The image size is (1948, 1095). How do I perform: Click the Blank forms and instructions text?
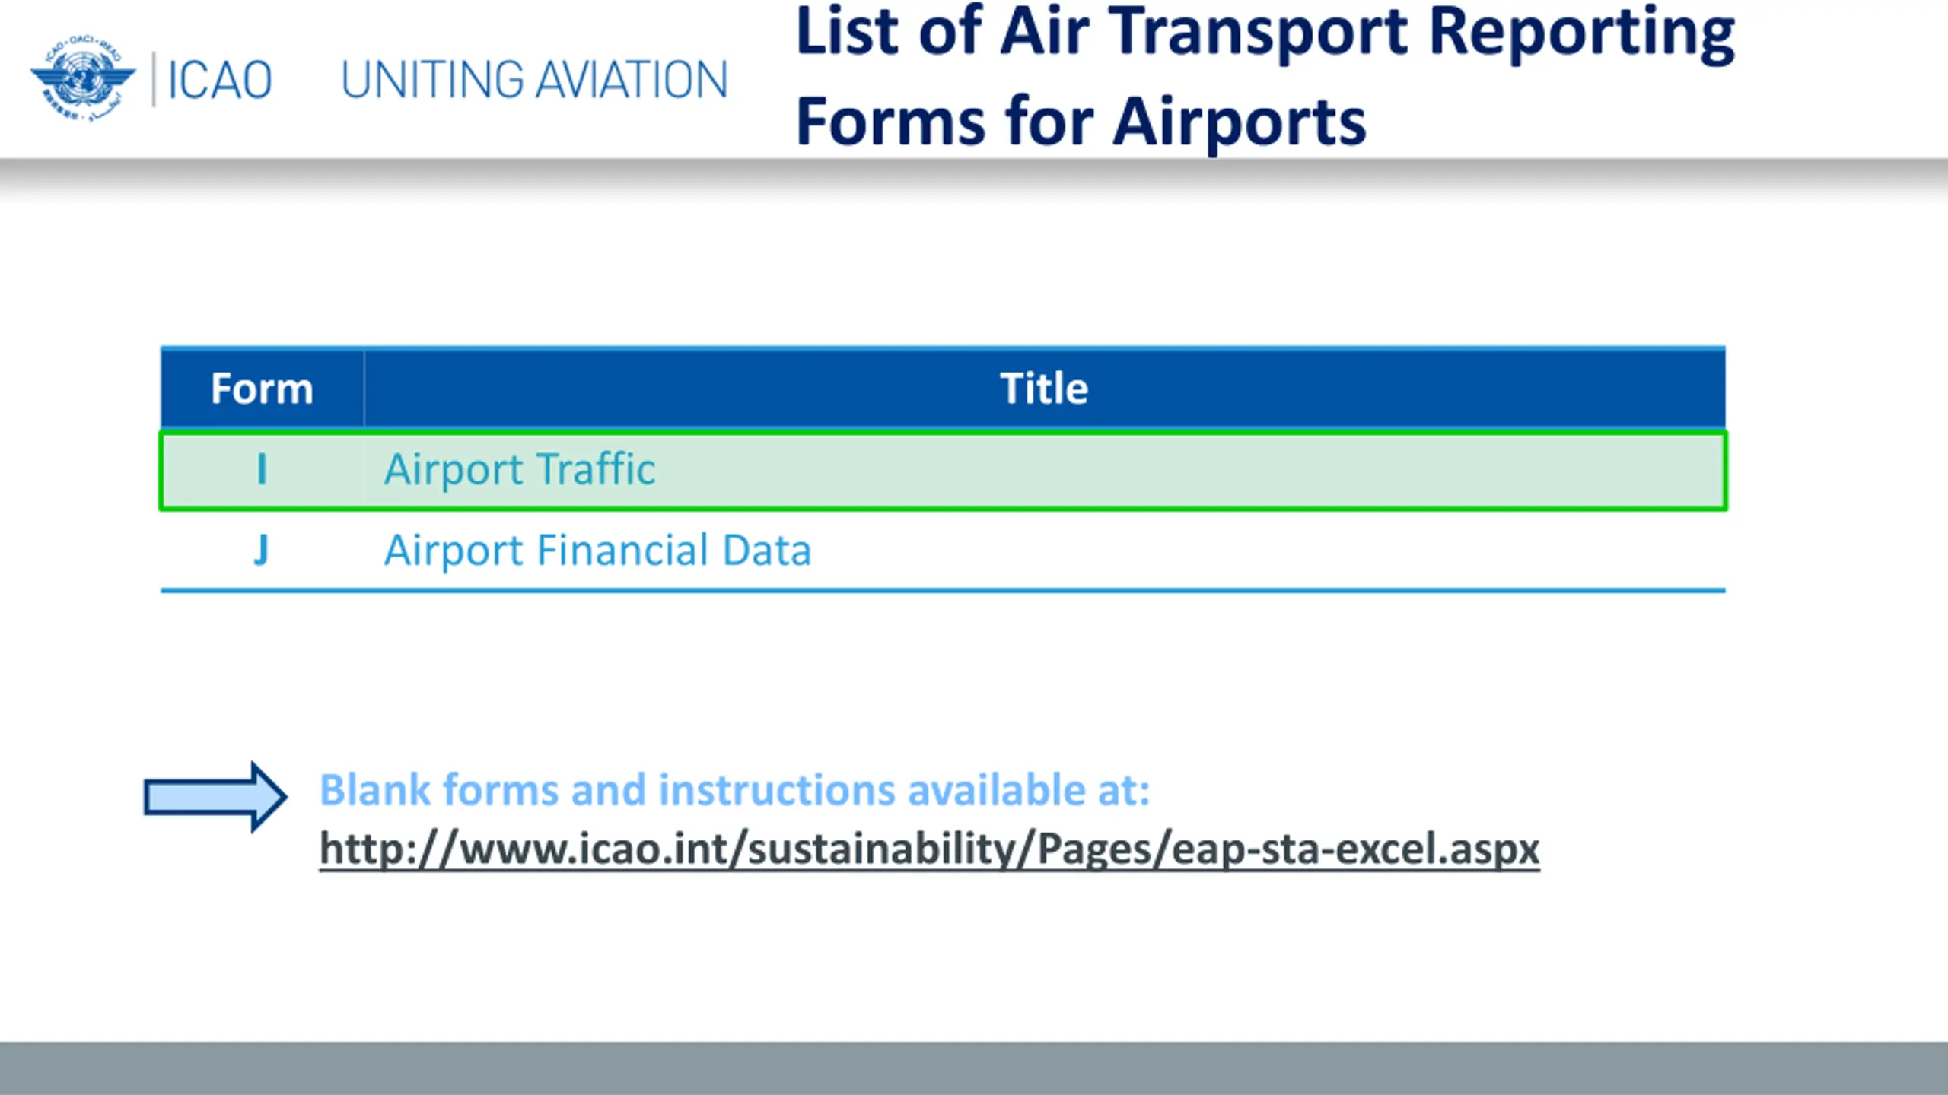pos(734,789)
